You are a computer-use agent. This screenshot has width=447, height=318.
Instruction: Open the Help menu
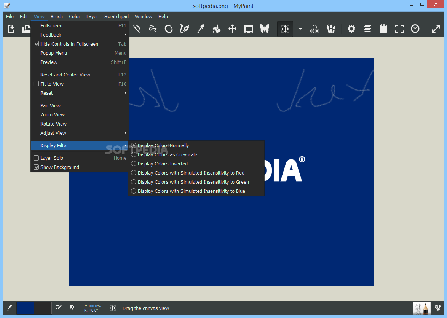(x=163, y=16)
